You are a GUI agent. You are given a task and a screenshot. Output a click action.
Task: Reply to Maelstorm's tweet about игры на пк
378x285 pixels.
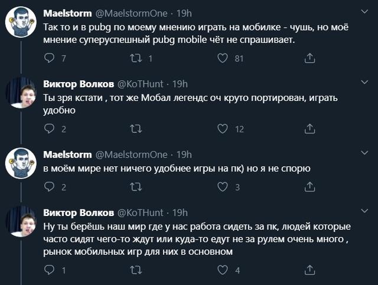coord(50,187)
